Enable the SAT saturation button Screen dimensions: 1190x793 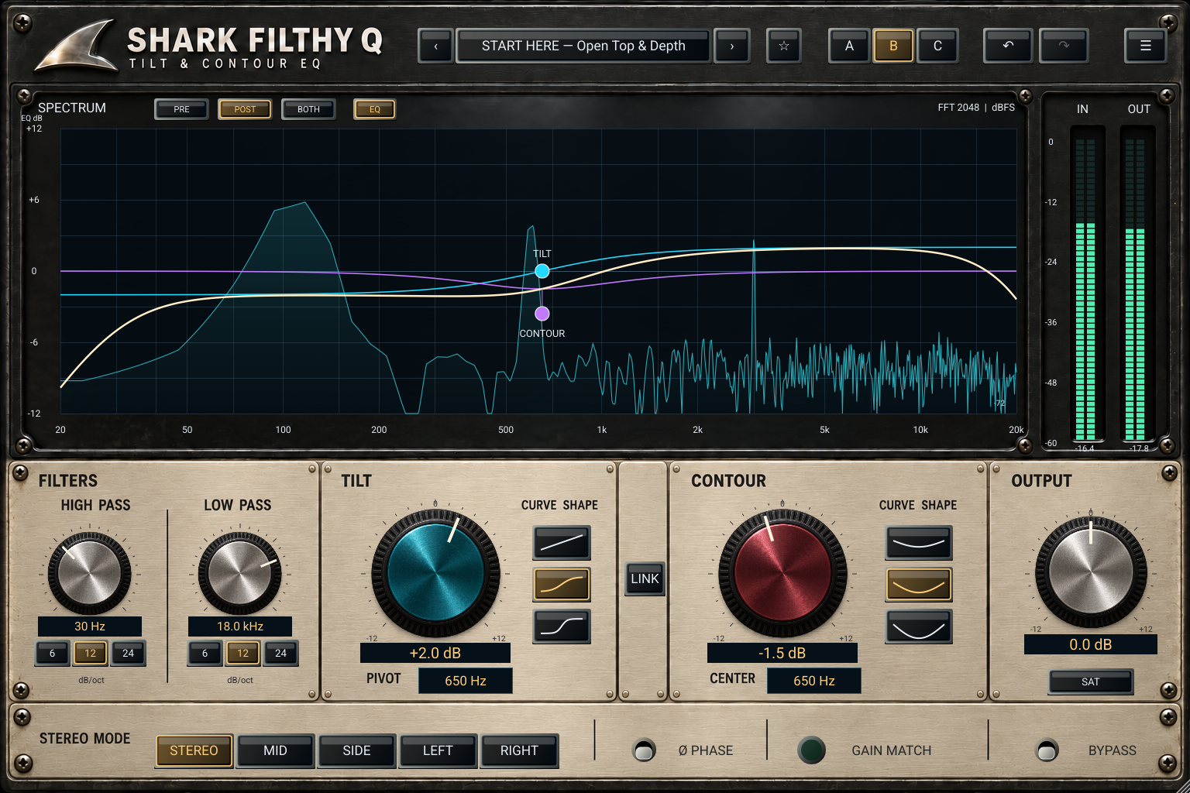(1091, 681)
